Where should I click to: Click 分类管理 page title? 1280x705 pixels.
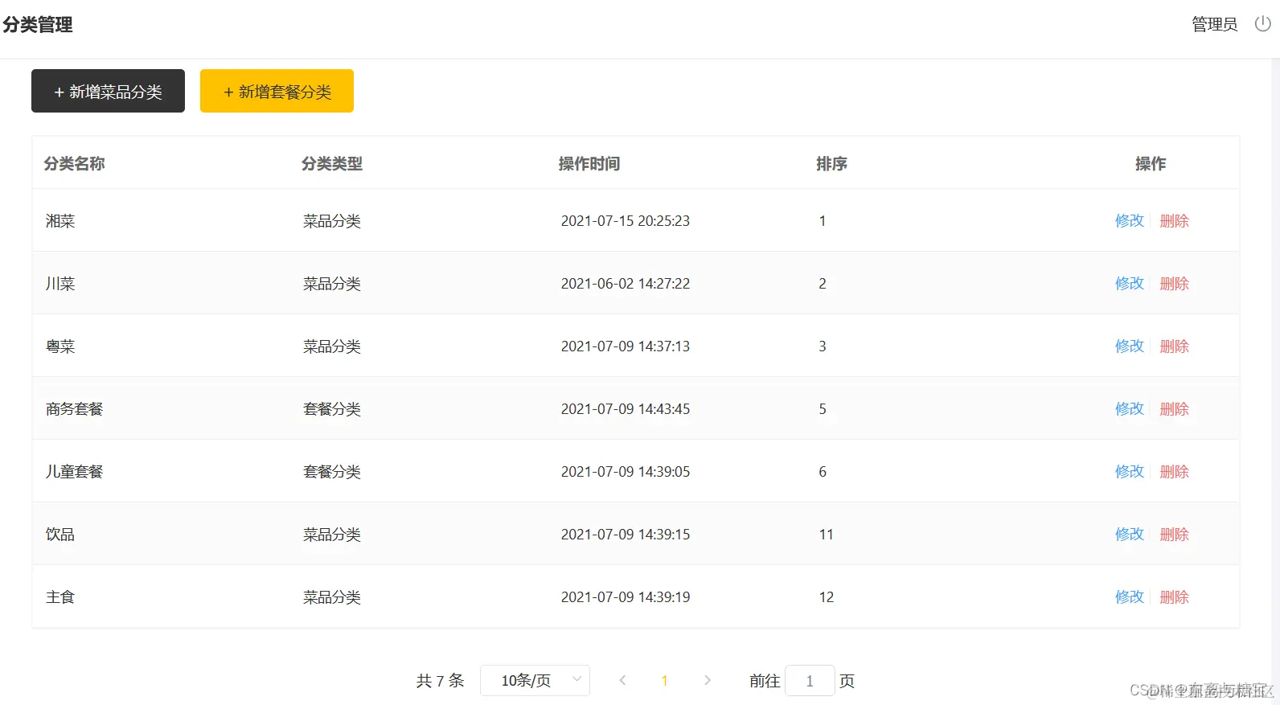pyautogui.click(x=37, y=25)
